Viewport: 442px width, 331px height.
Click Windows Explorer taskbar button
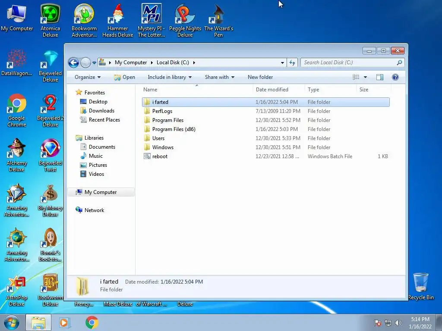point(38,322)
